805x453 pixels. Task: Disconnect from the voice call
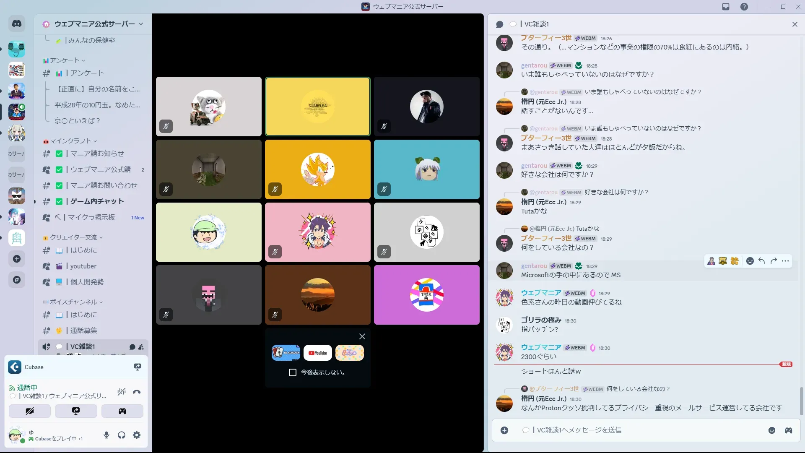coord(137,392)
